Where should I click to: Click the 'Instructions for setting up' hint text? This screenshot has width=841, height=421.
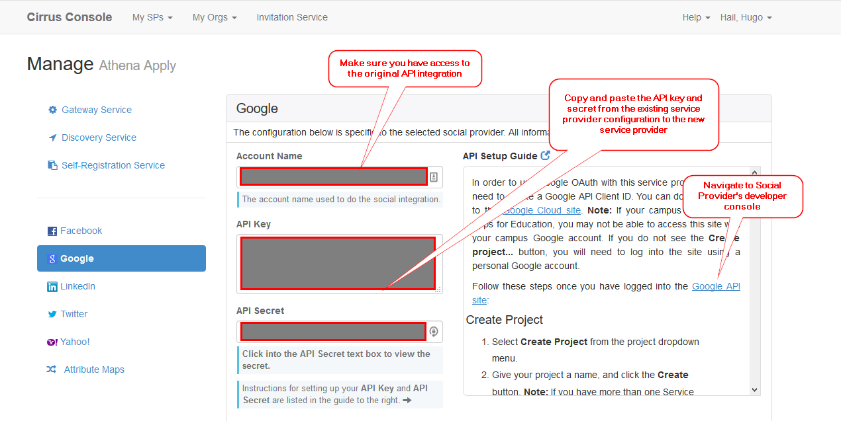point(335,394)
